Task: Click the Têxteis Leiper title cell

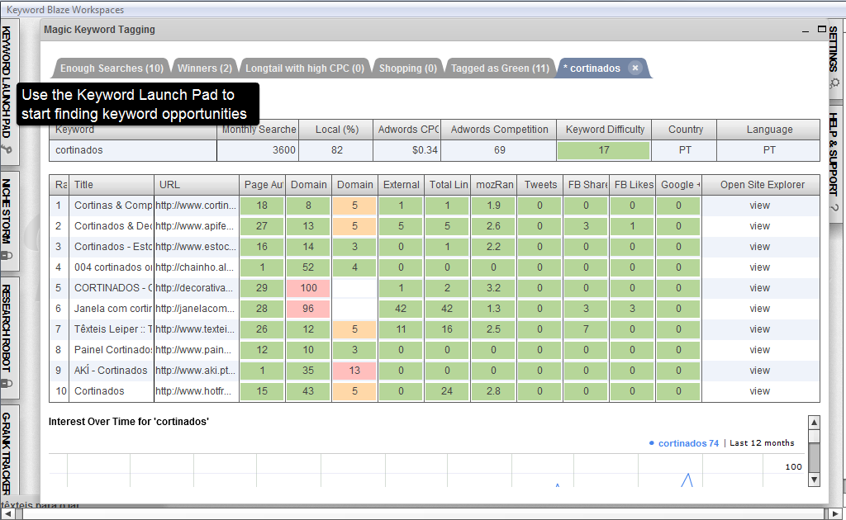Action: pyautogui.click(x=112, y=329)
